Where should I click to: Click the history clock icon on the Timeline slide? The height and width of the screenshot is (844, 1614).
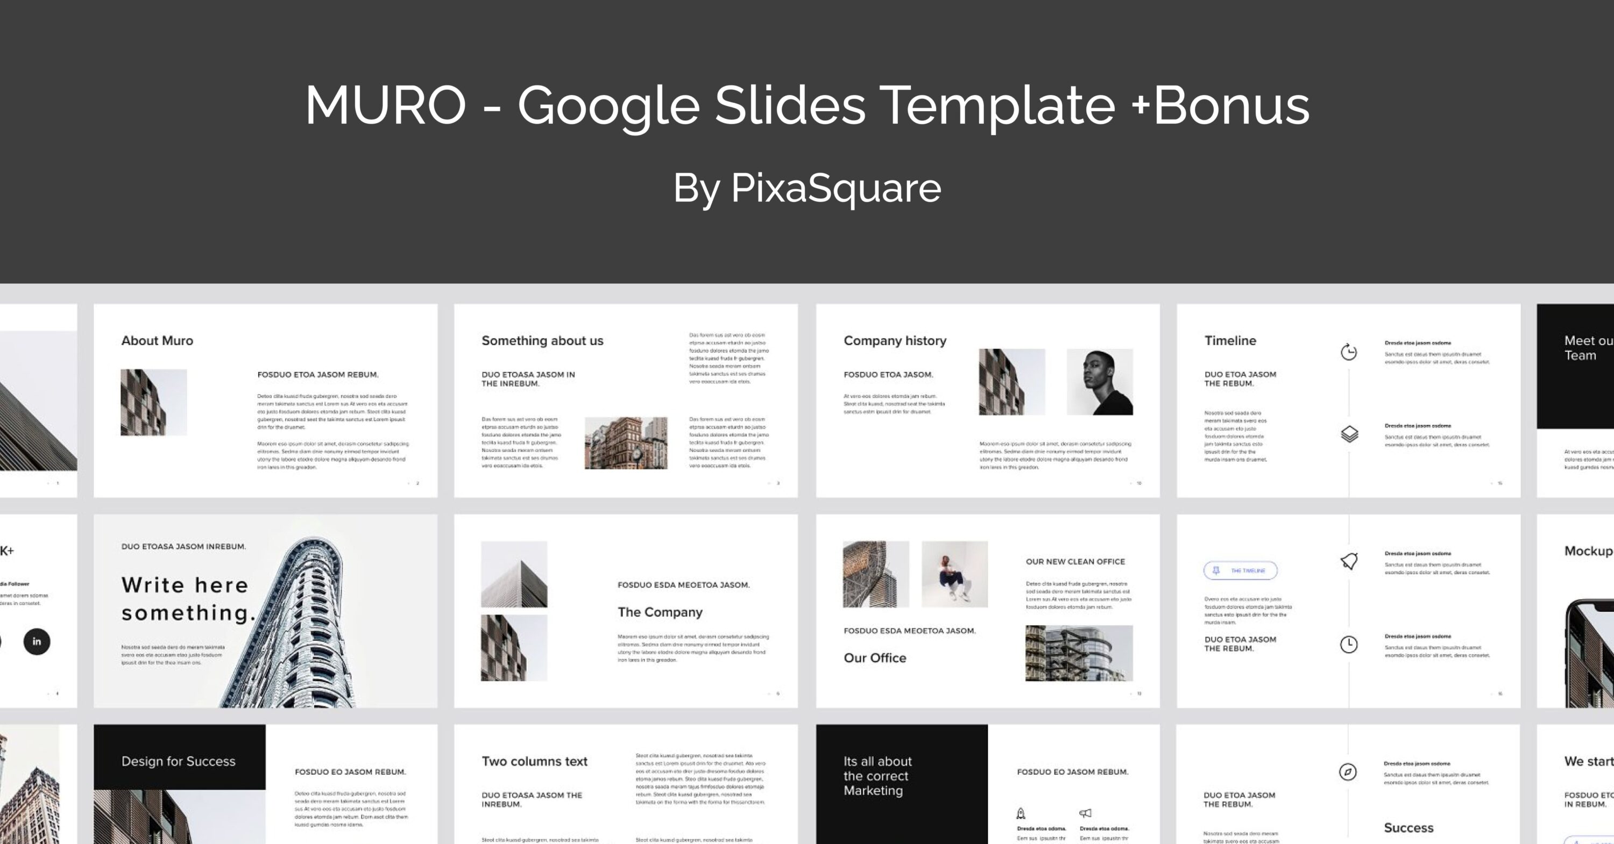[x=1349, y=353]
